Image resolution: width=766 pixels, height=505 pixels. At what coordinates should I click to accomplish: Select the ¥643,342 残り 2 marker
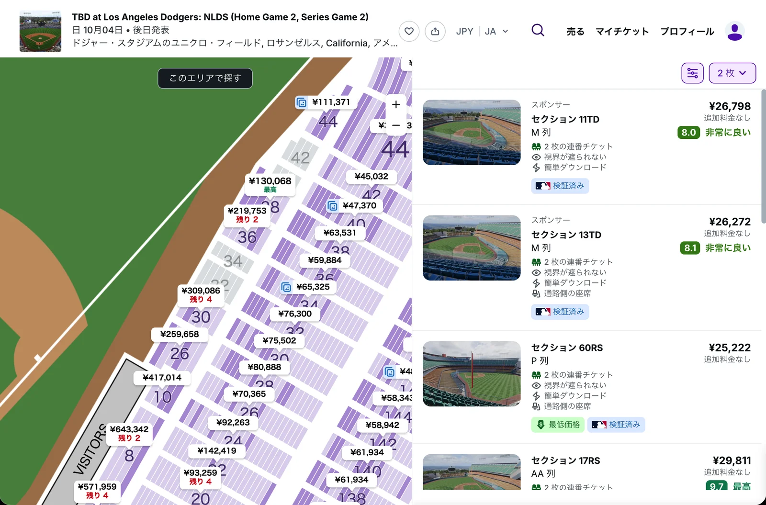[129, 433]
